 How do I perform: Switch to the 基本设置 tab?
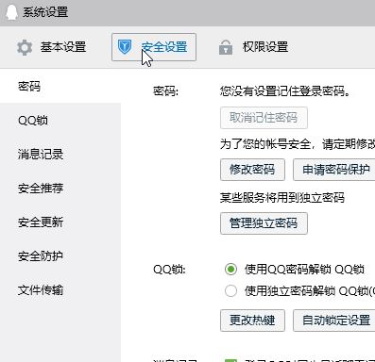[x=51, y=47]
